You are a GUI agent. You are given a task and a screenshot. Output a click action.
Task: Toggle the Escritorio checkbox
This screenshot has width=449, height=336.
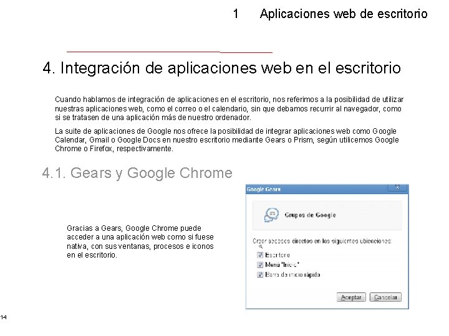click(260, 255)
